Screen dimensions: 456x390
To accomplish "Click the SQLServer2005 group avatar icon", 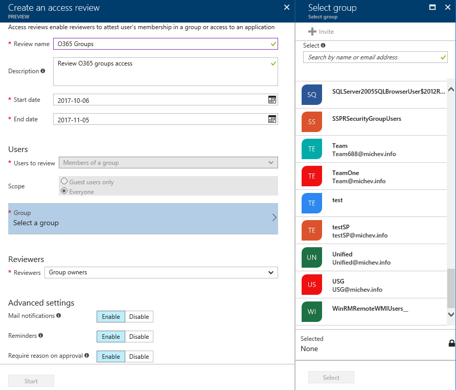I will point(312,95).
